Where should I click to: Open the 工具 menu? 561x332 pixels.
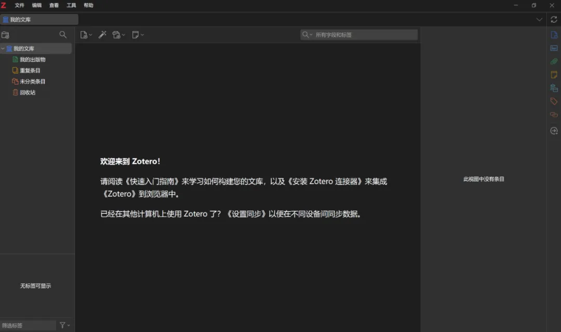71,5
